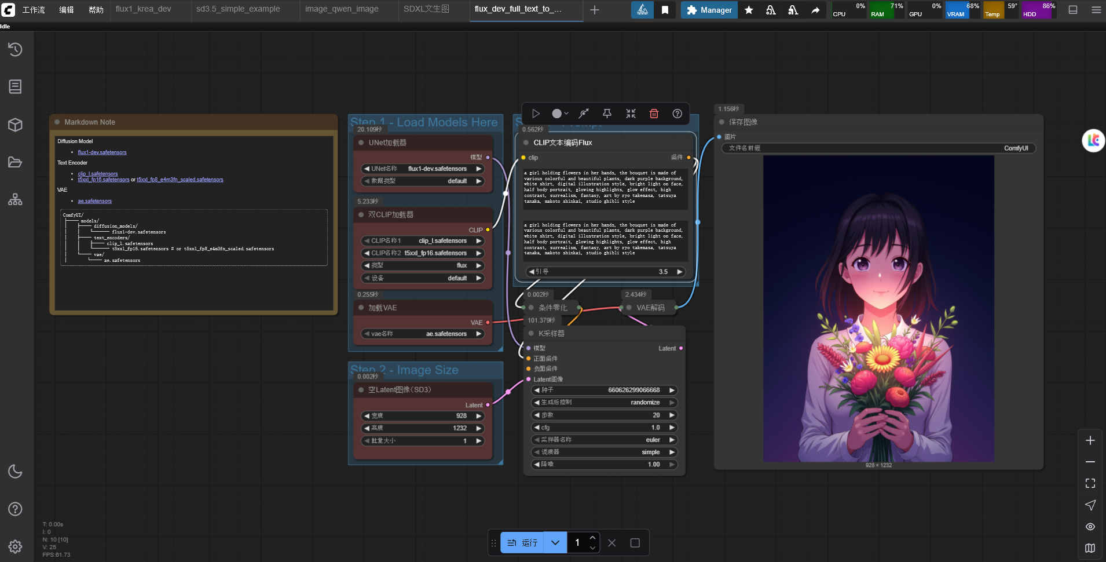Click the ComfyUI logo in the menu bar
Screen dimensions: 1106x562
tap(8, 9)
